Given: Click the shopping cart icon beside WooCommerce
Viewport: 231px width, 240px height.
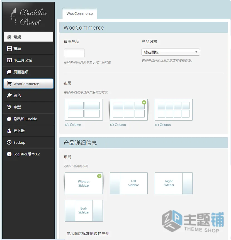Looking at the screenshot, I should pos(9,84).
